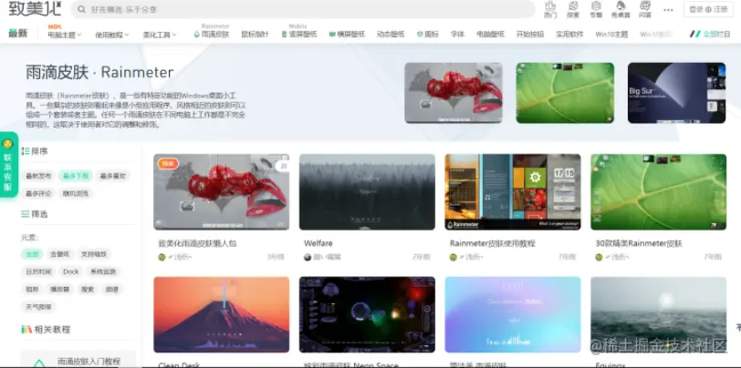741x368 pixels.
Task: Click orange badge on red ant card
Action: [x=168, y=164]
